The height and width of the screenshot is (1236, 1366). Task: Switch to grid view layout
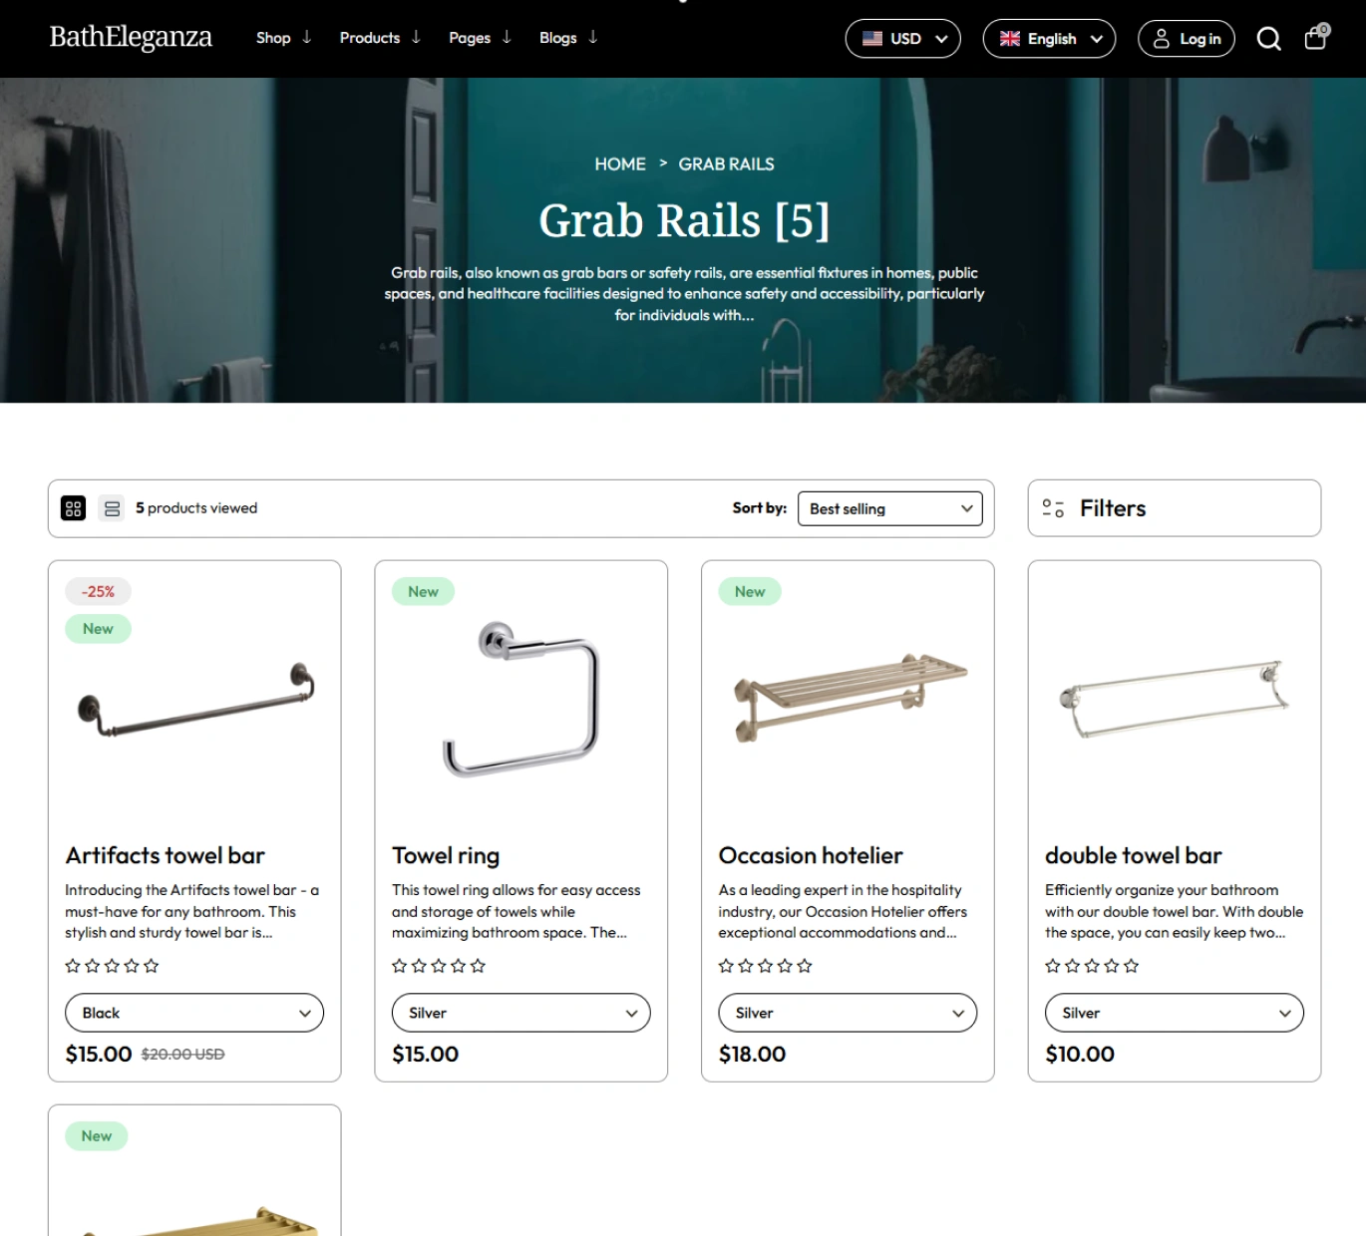click(x=74, y=508)
